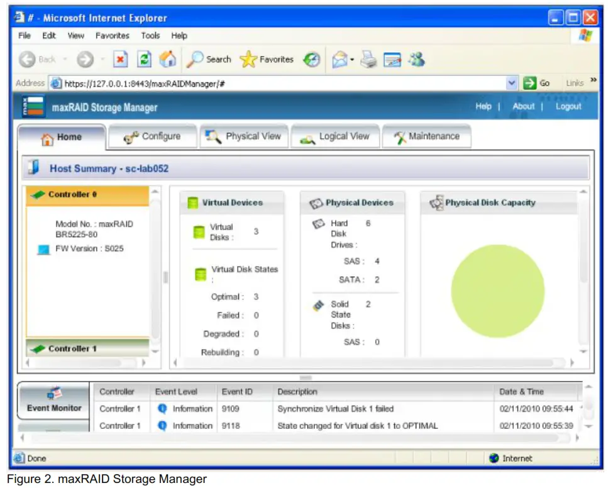Print the page using printer icon
This screenshot has width=608, height=488.
pos(368,60)
